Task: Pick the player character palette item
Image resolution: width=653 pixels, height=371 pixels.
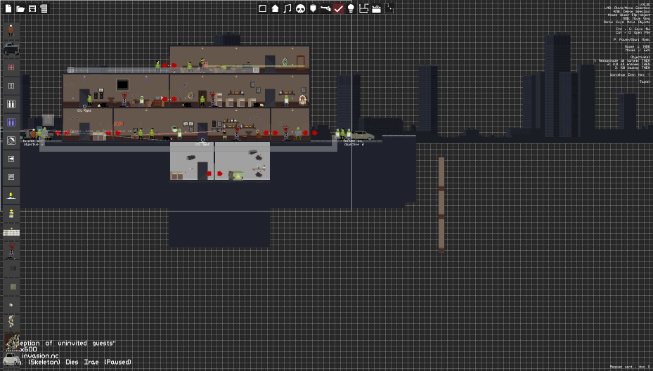Action: pos(11,30)
